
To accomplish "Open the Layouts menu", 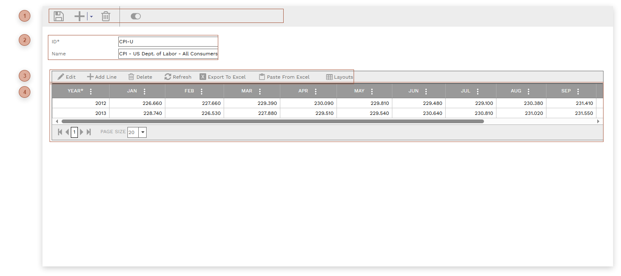I will (339, 77).
